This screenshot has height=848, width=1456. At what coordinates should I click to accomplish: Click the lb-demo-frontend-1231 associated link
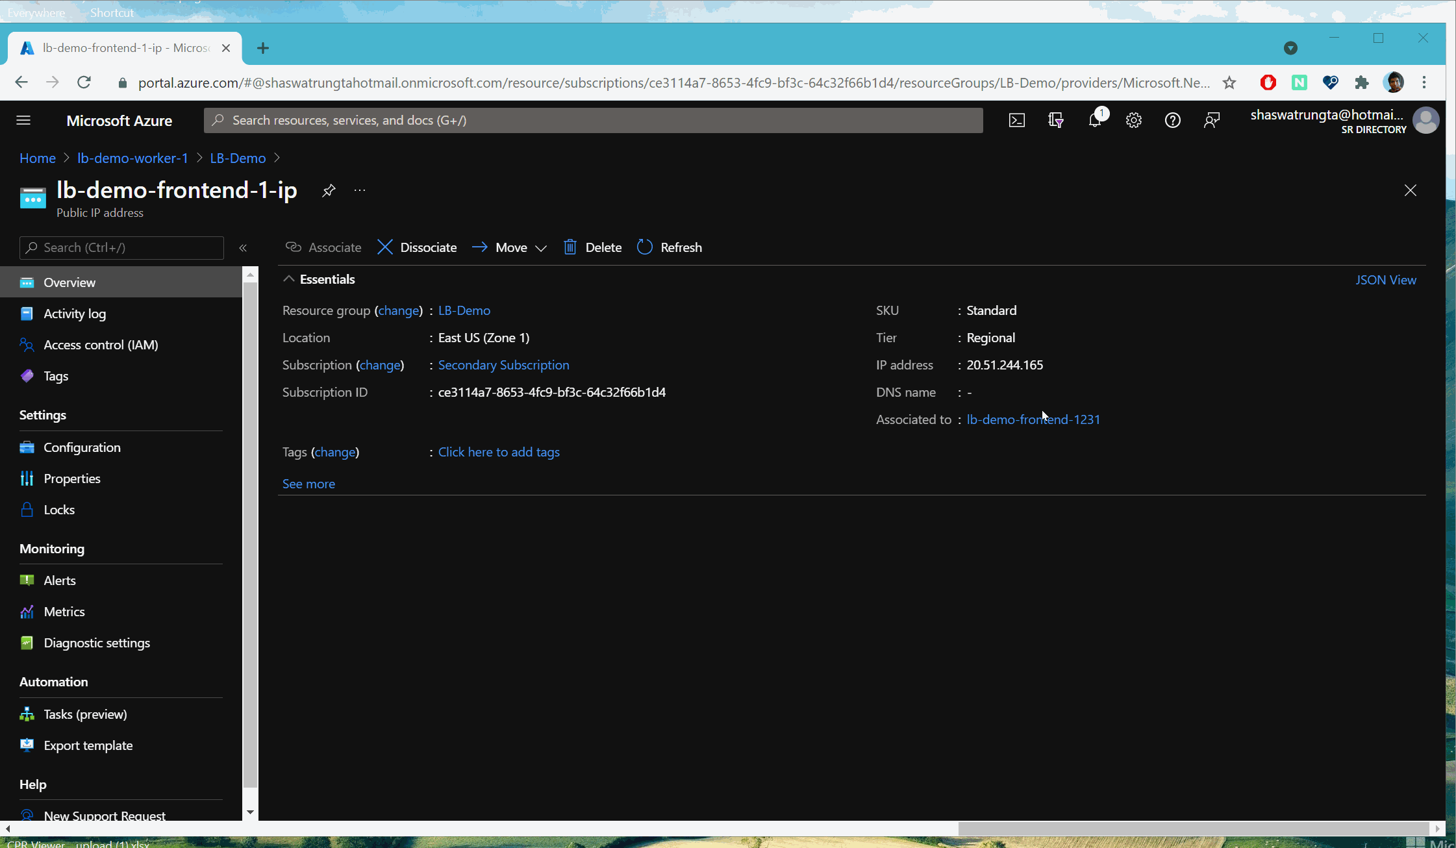[x=1033, y=419]
